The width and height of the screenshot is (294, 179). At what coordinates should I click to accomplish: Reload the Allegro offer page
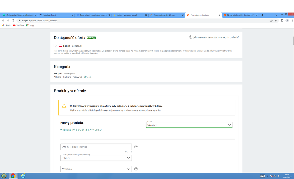point(13,21)
